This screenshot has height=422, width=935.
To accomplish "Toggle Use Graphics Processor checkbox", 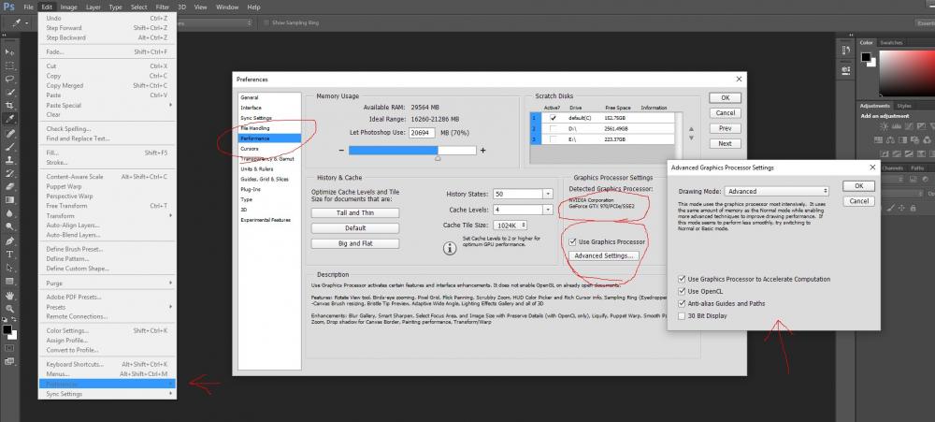I will point(572,241).
